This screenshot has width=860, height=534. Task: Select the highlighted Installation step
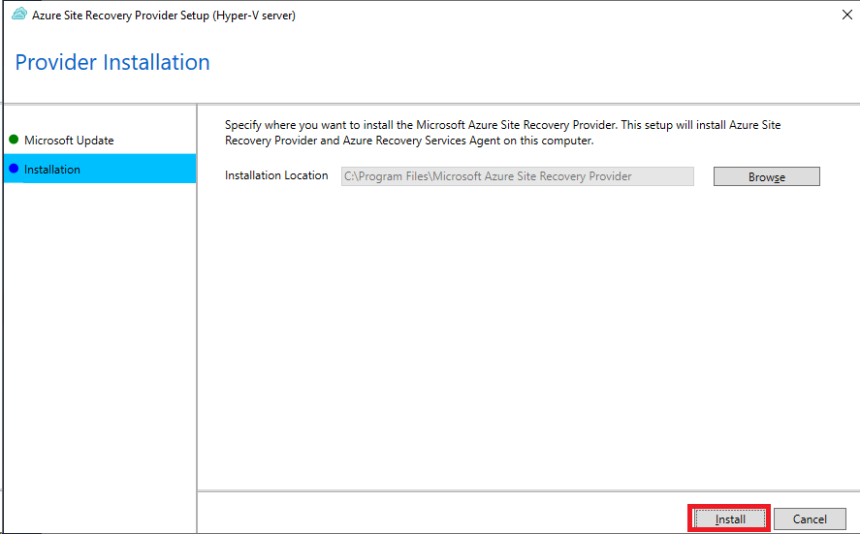[x=100, y=169]
